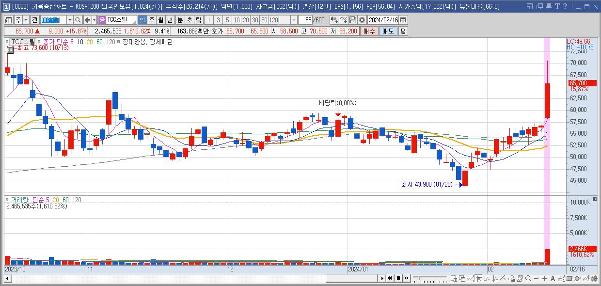Click the 배당락(0.00%) chart marker
The image size is (601, 286).
(337, 103)
